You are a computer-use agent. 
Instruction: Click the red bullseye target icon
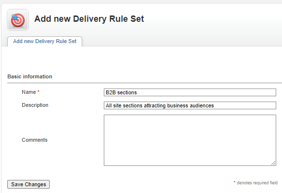18,20
